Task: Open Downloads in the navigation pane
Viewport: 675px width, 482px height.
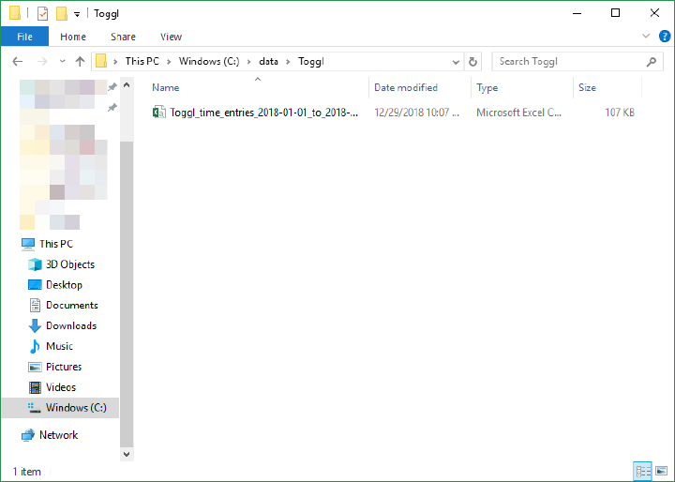Action: click(x=71, y=325)
